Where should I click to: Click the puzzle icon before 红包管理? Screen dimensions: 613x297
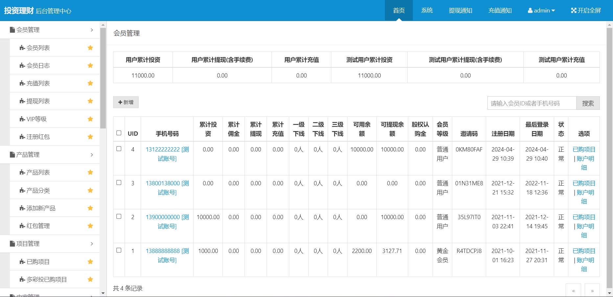click(x=22, y=226)
